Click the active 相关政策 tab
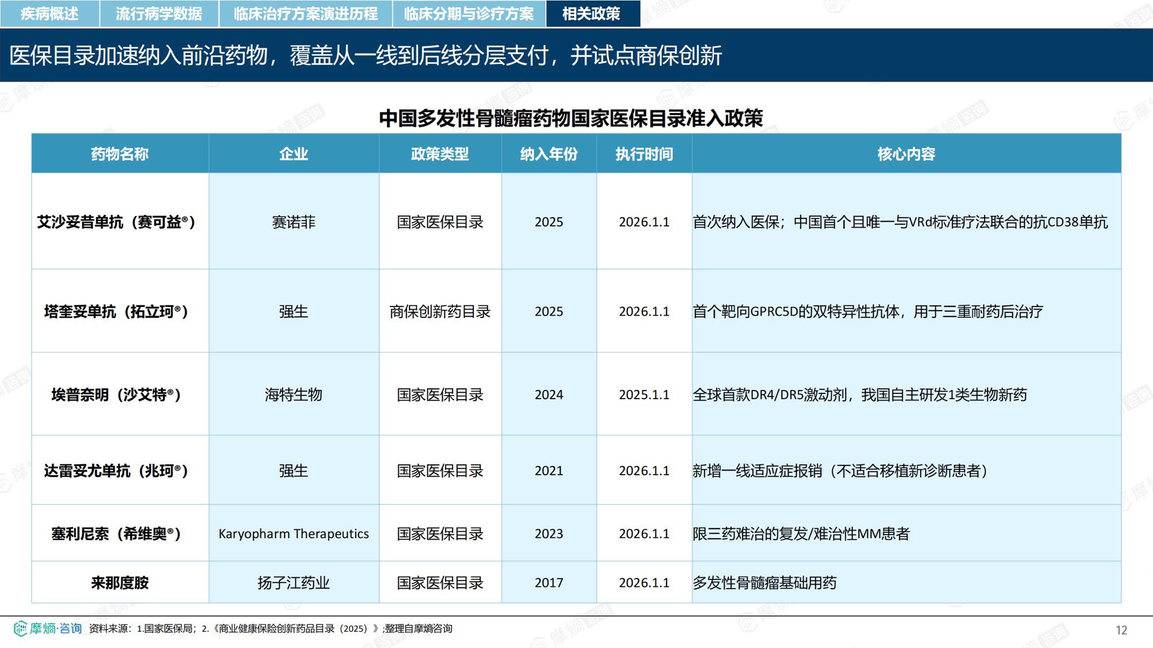Image resolution: width=1153 pixels, height=648 pixels. [593, 14]
